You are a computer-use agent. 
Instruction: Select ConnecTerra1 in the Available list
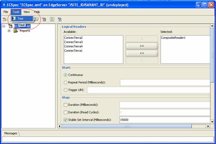click(x=73, y=50)
